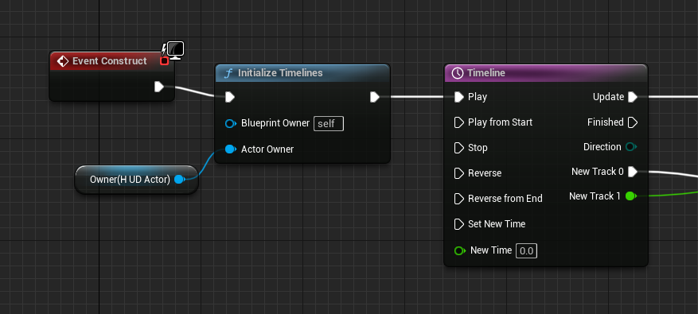
Task: Click the New Track 0 label
Action: pyautogui.click(x=598, y=172)
